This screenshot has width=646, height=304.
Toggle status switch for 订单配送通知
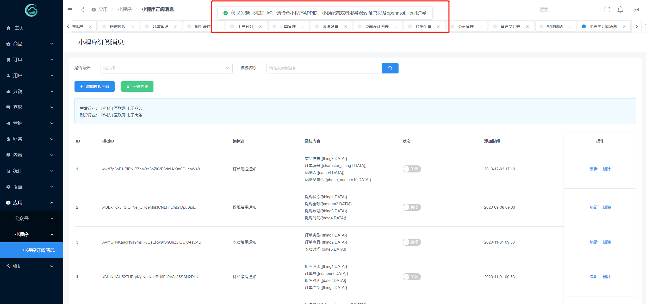click(412, 169)
